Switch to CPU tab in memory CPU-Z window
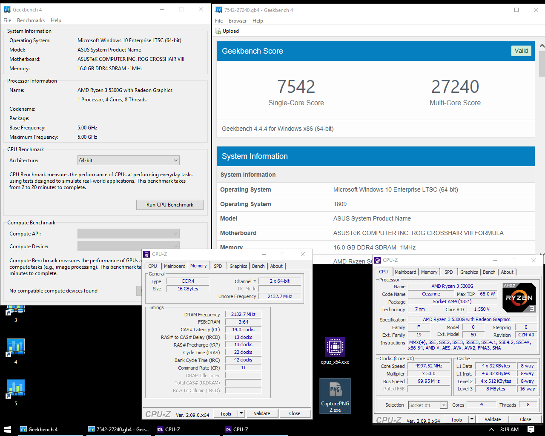Image resolution: width=545 pixels, height=436 pixels. [x=153, y=266]
